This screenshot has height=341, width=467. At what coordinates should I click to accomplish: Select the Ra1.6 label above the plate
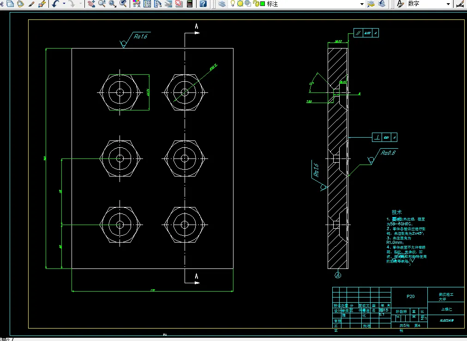click(141, 37)
